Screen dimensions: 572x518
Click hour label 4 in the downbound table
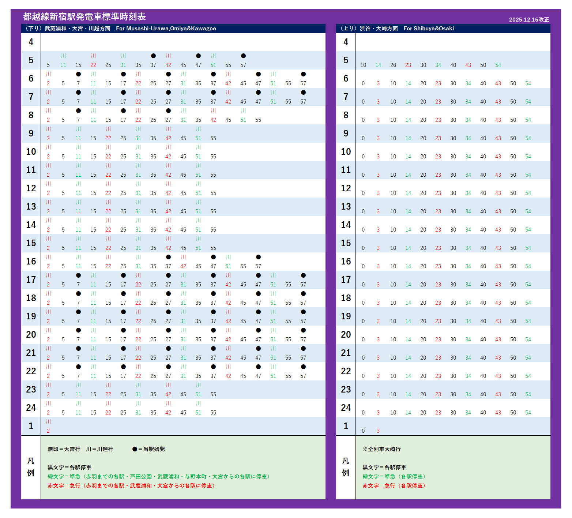[x=31, y=42]
